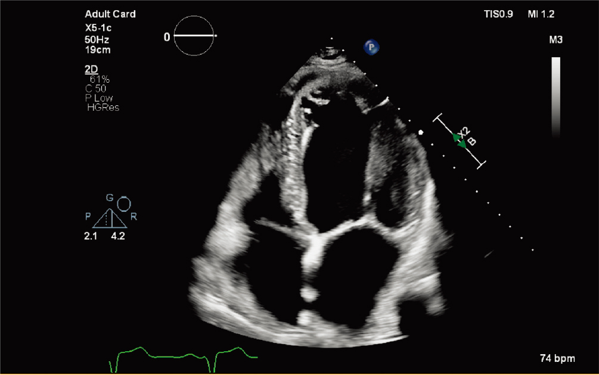Click the C 50 compression value
The width and height of the screenshot is (599, 375).
point(97,88)
